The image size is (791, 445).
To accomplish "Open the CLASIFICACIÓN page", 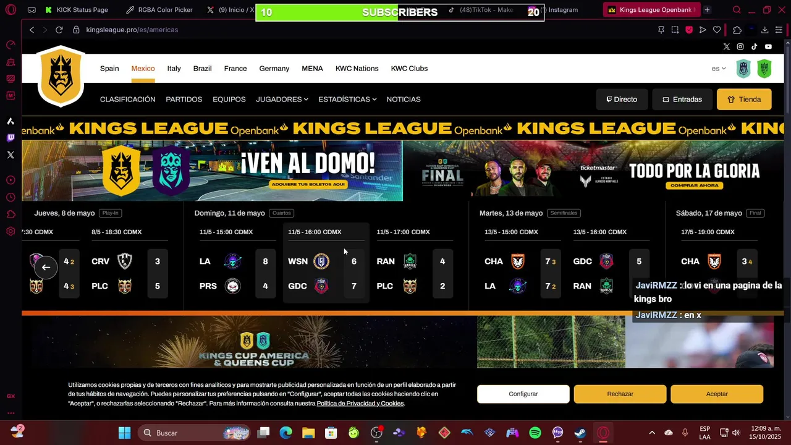I will pyautogui.click(x=127, y=99).
